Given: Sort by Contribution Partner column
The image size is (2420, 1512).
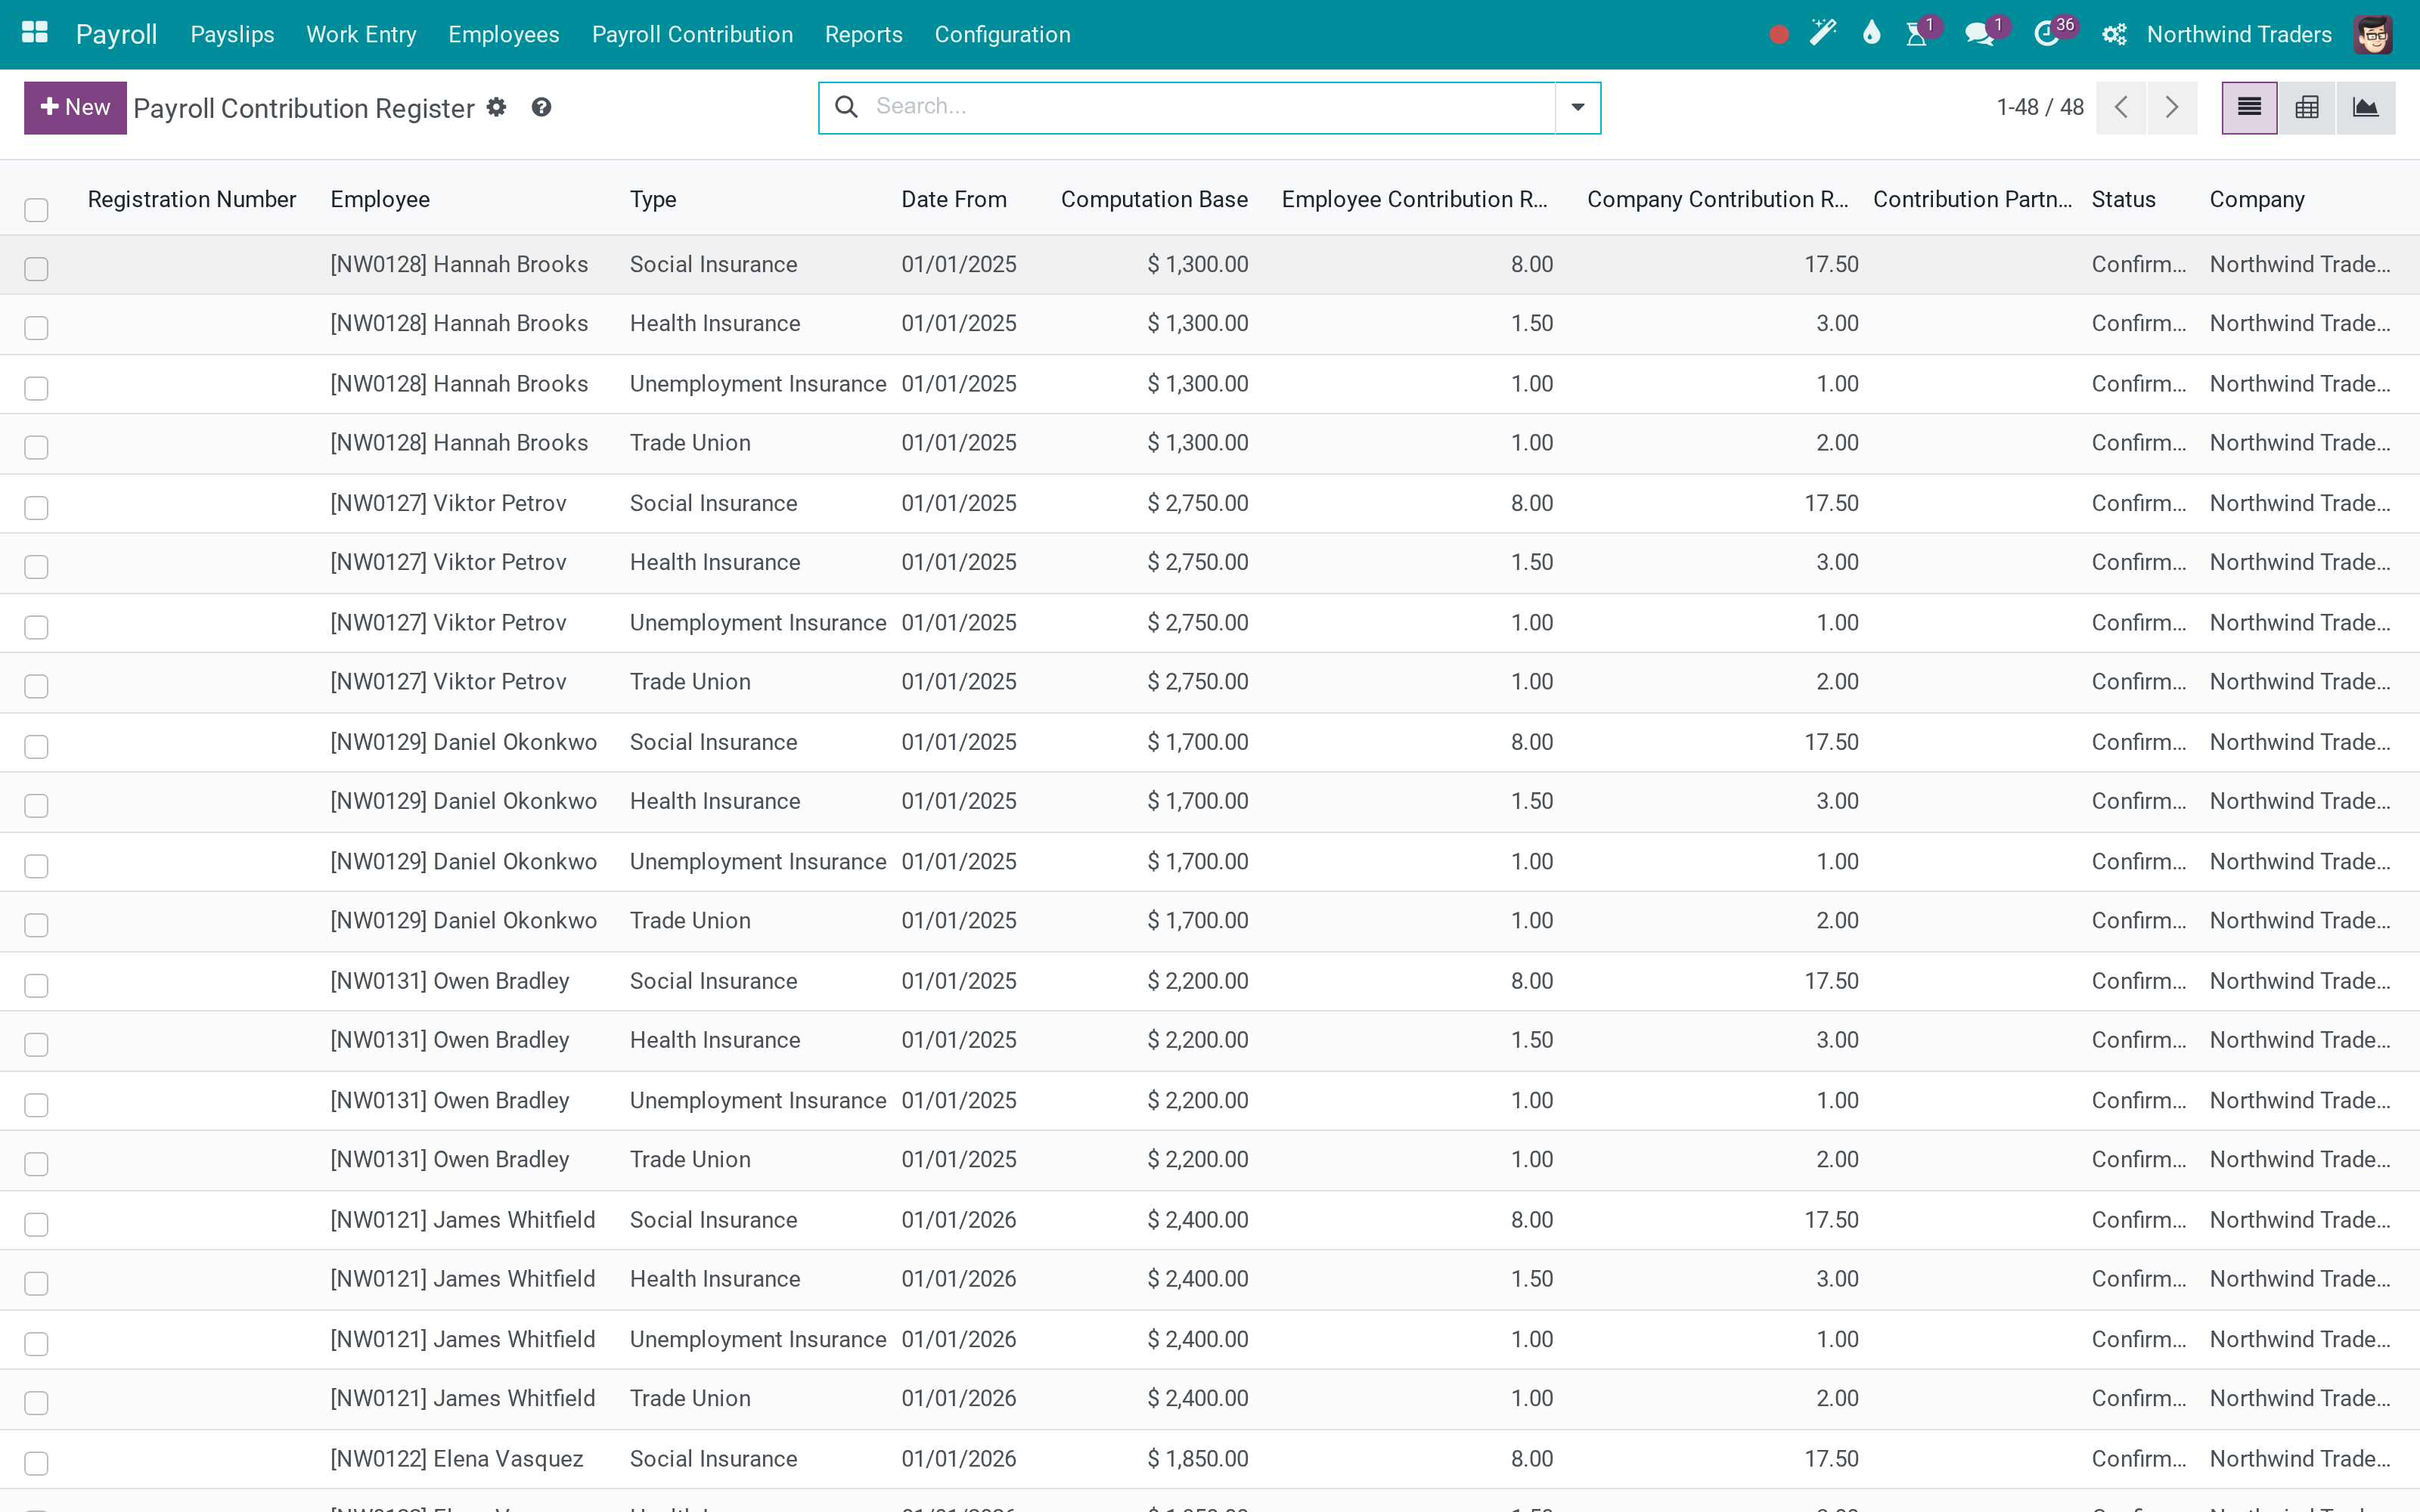Looking at the screenshot, I should pyautogui.click(x=1972, y=199).
